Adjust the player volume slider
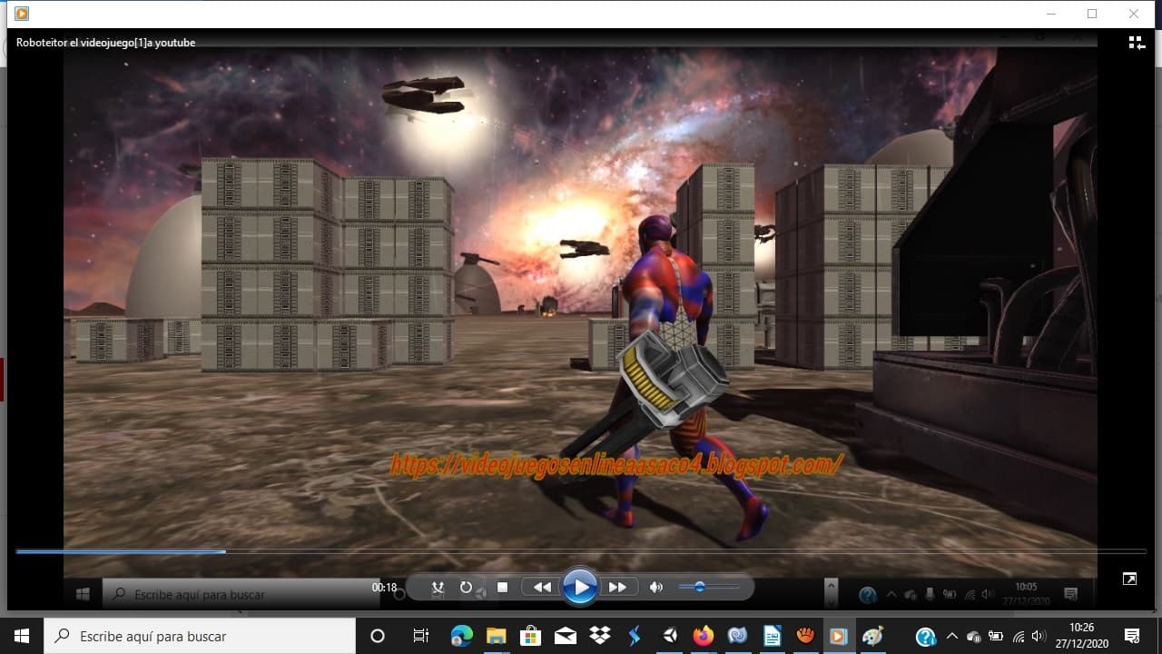1162x654 pixels. click(x=709, y=588)
